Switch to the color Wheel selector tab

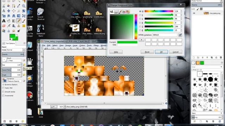[x=124, y=12]
